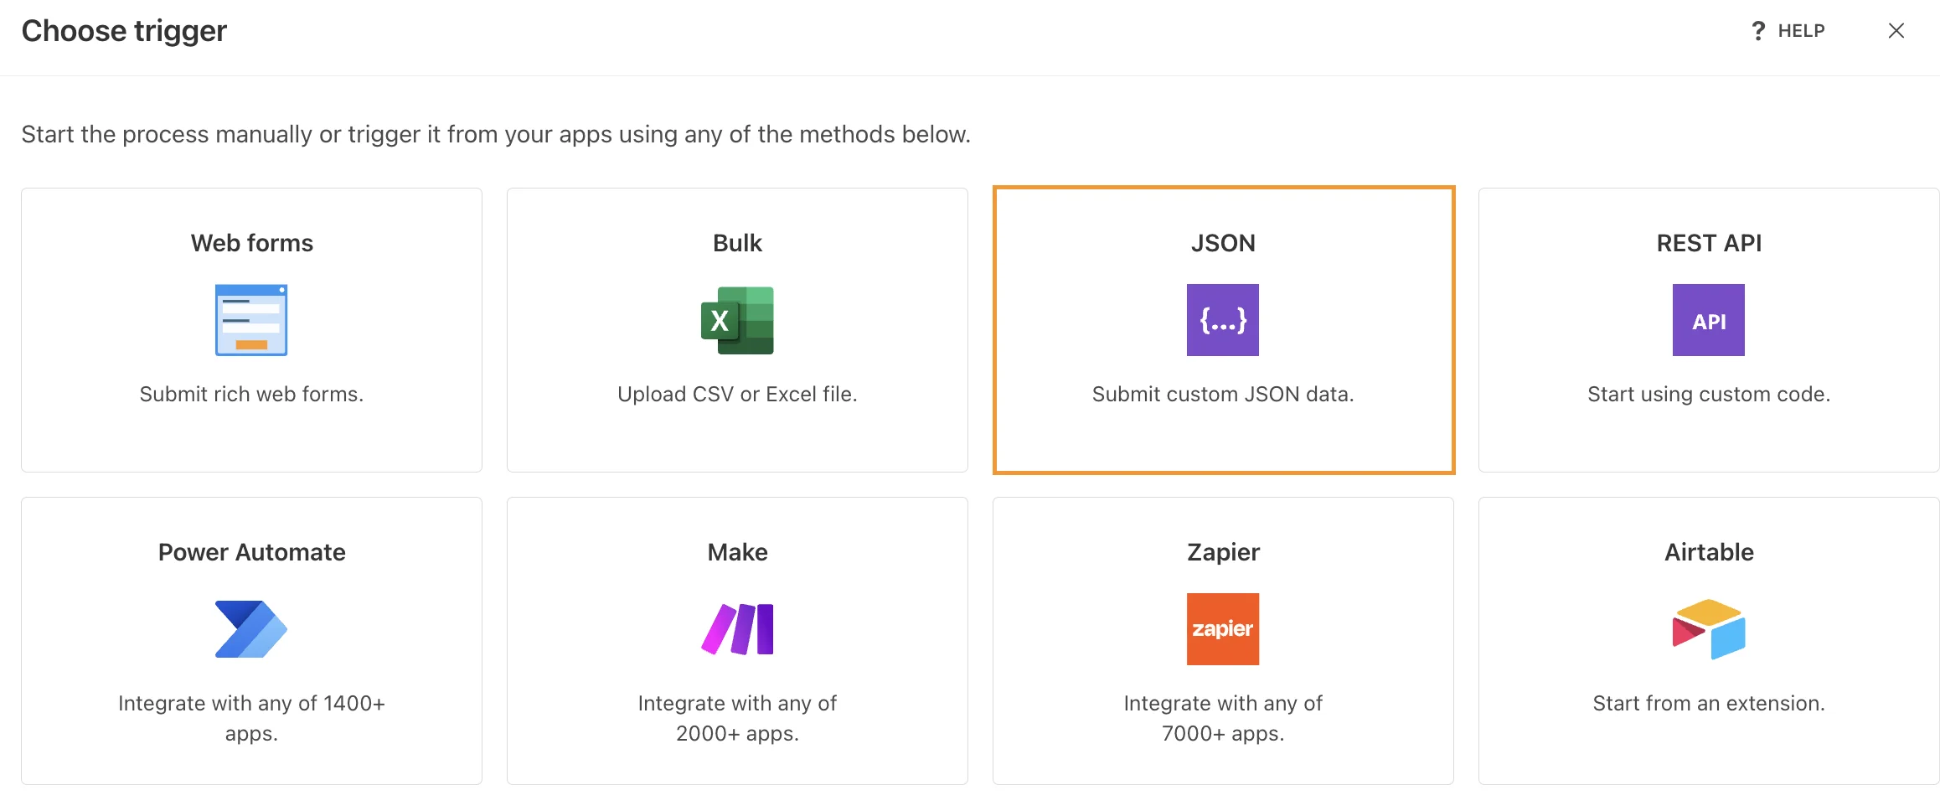
Task: Select the purple JSON braces icon
Action: 1221,319
